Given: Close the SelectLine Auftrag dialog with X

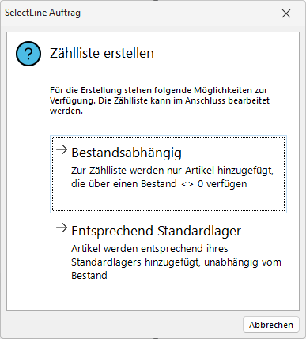Looking at the screenshot, I should click(x=286, y=13).
